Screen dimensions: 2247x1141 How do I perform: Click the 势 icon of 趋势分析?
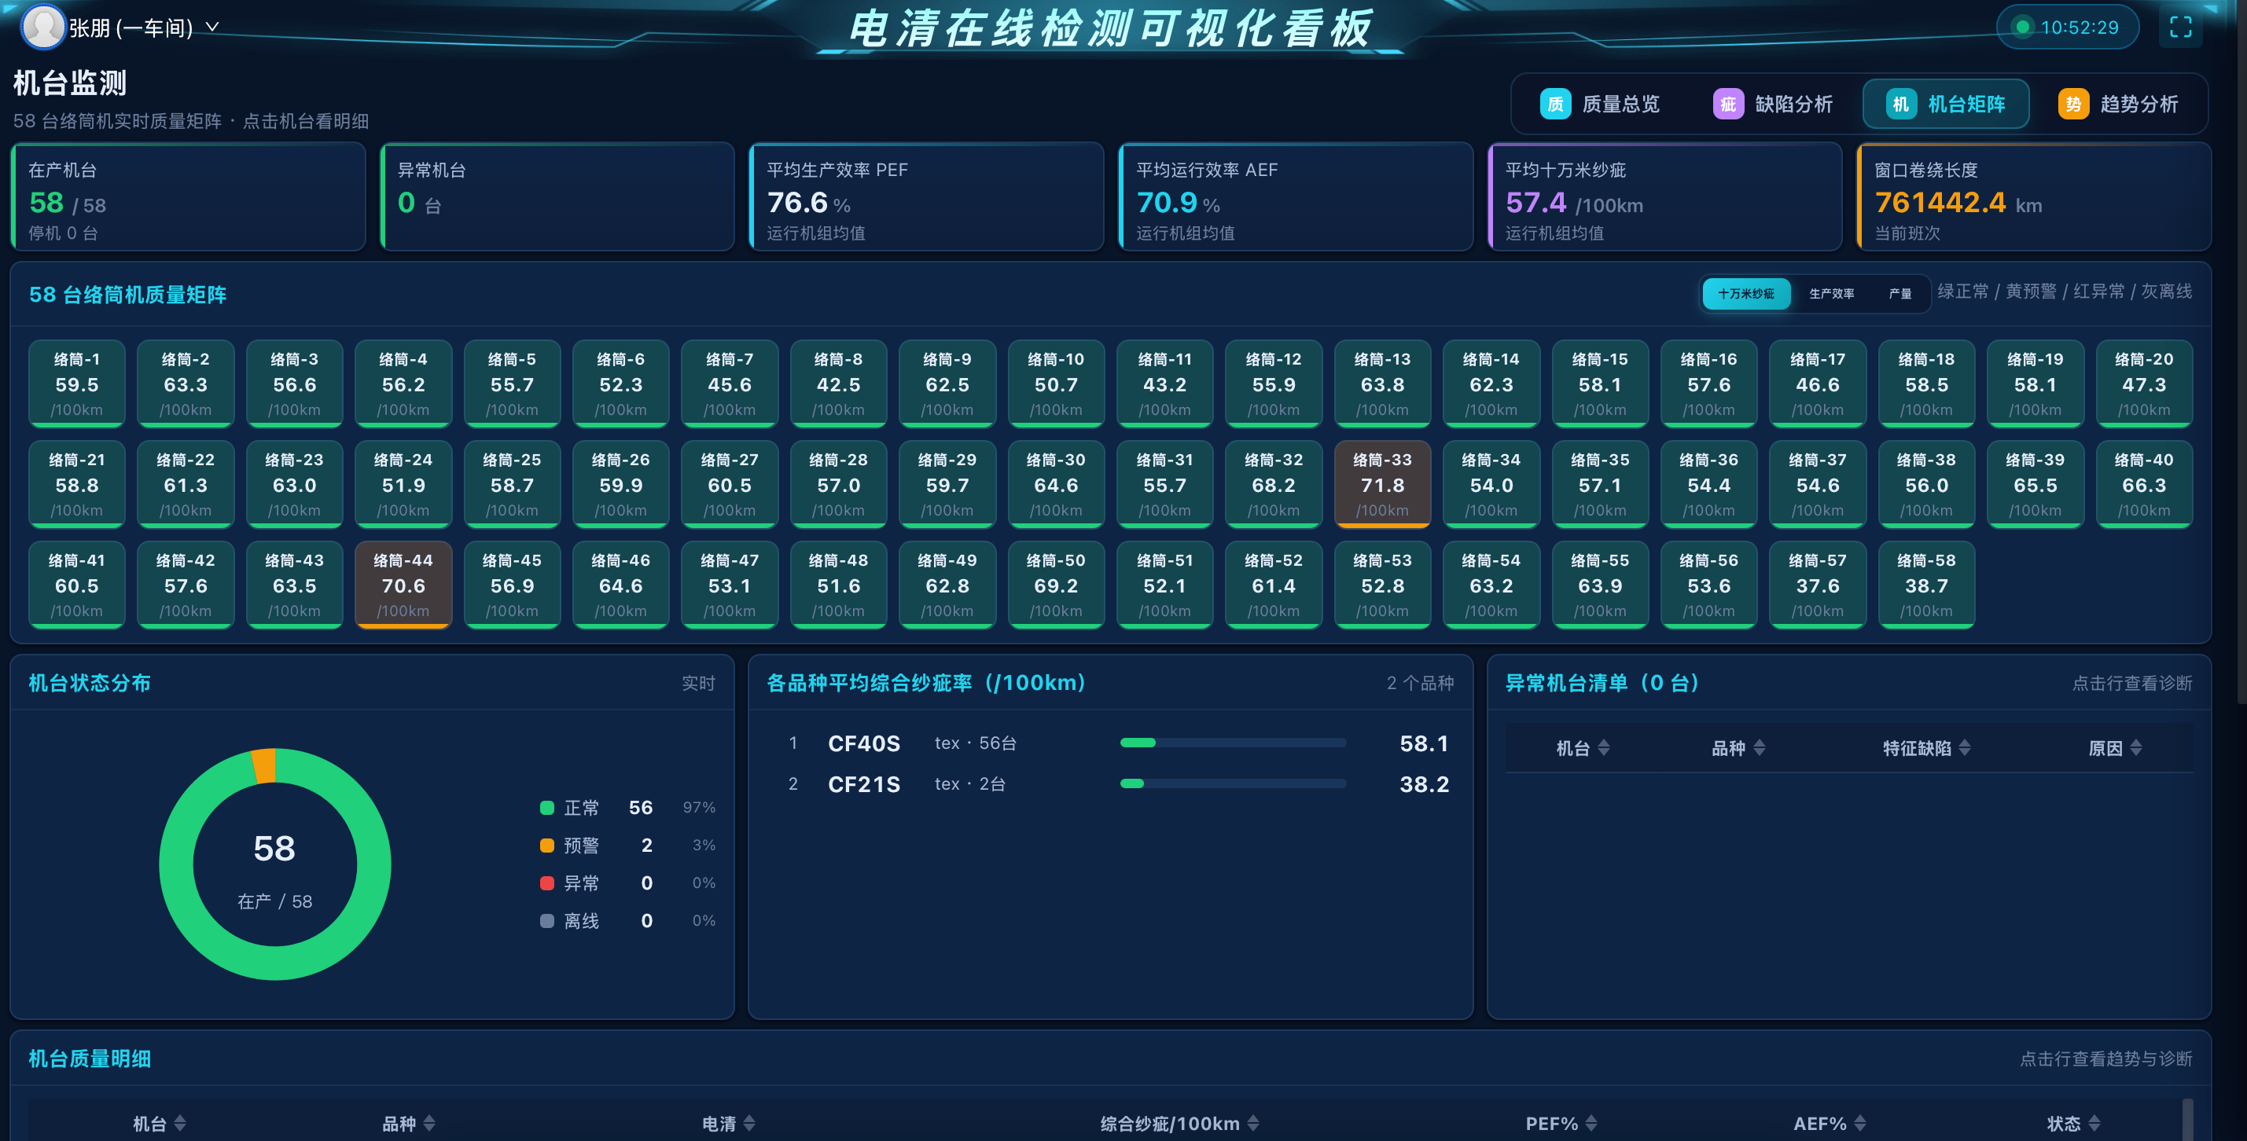click(x=2072, y=104)
